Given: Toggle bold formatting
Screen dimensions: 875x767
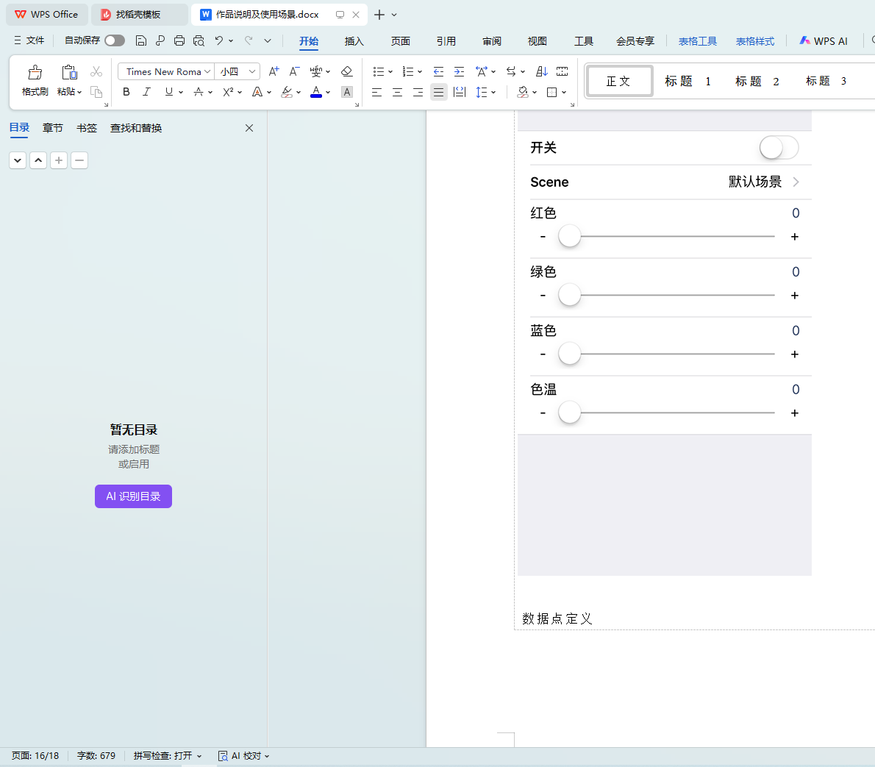Looking at the screenshot, I should coord(126,92).
